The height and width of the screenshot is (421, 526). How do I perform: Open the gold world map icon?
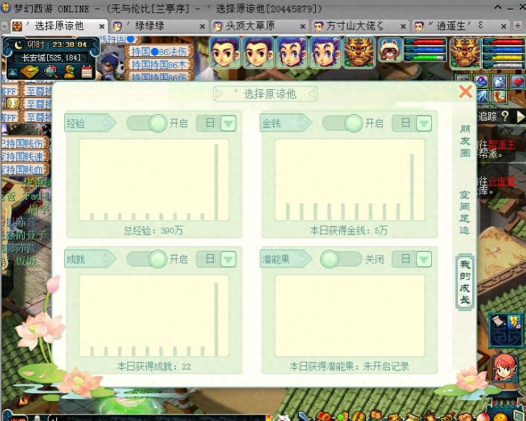click(x=30, y=71)
